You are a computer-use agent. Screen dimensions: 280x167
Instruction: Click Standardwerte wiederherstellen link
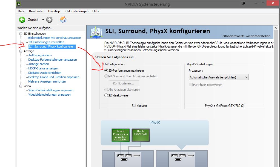click(x=246, y=36)
